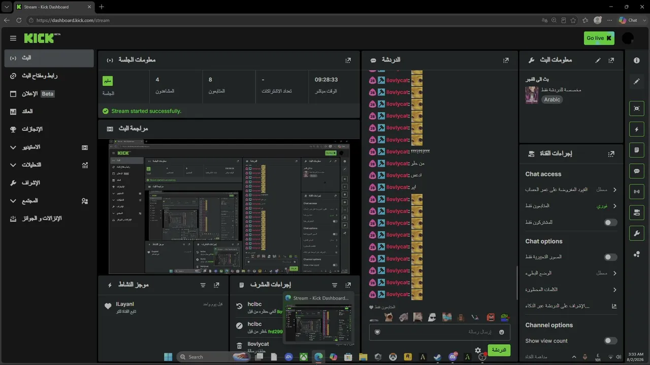Open the الإعلان Beta sidebar item

pos(49,94)
